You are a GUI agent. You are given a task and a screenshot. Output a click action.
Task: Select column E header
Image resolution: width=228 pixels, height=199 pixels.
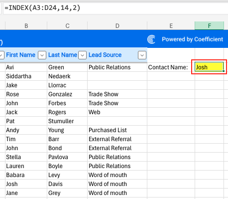pyautogui.click(x=171, y=26)
